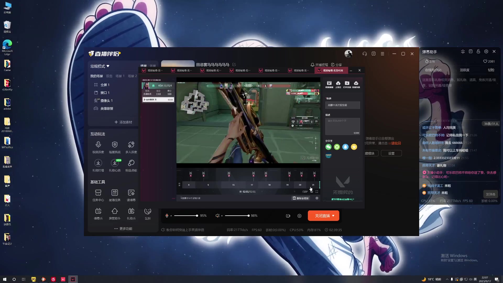Open the 视频编辑 tool in the highlight panel
The width and height of the screenshot is (503, 283).
(x=329, y=84)
